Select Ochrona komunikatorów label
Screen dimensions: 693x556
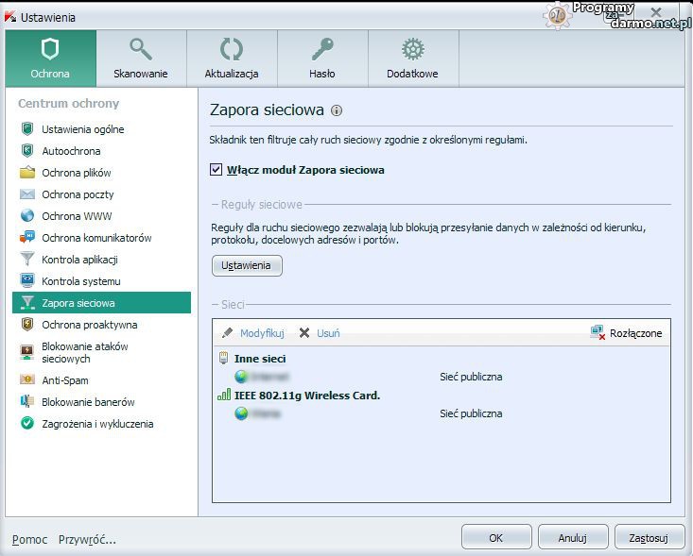coord(96,238)
